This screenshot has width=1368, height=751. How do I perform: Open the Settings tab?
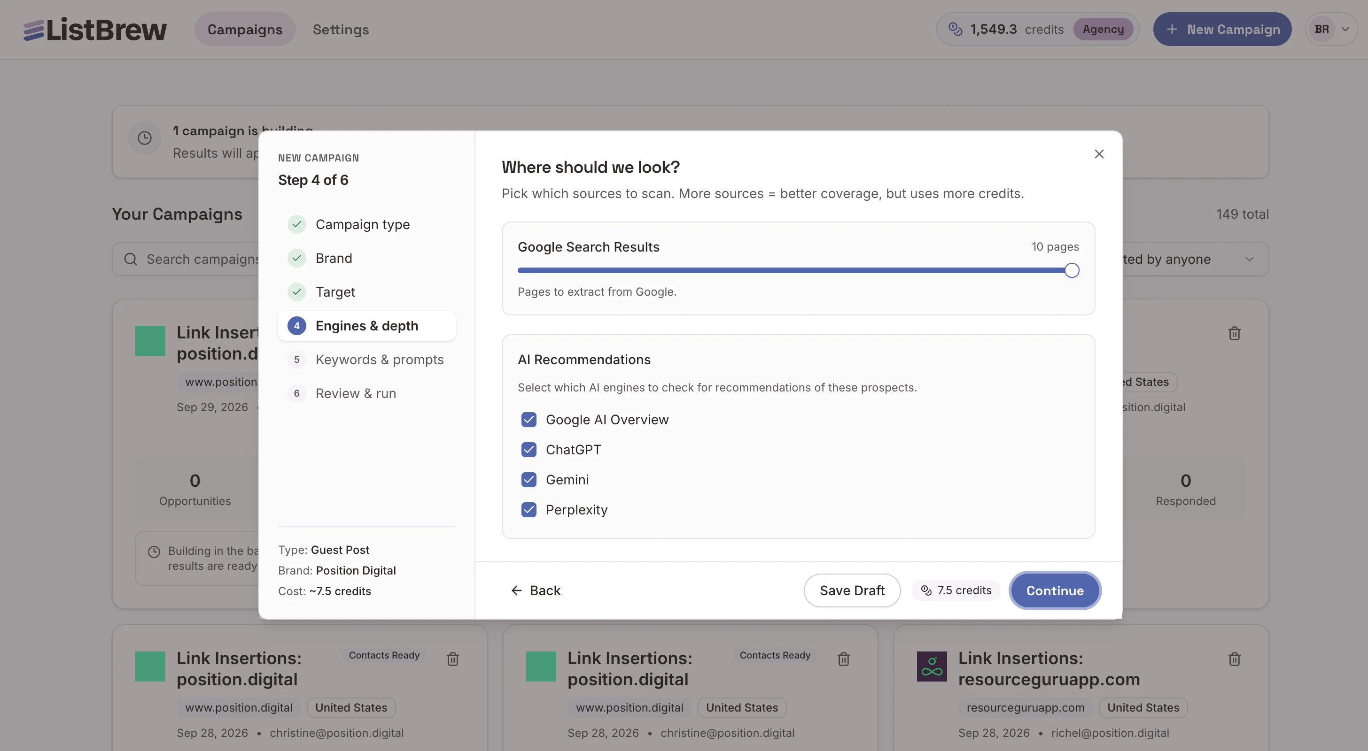[x=341, y=29]
